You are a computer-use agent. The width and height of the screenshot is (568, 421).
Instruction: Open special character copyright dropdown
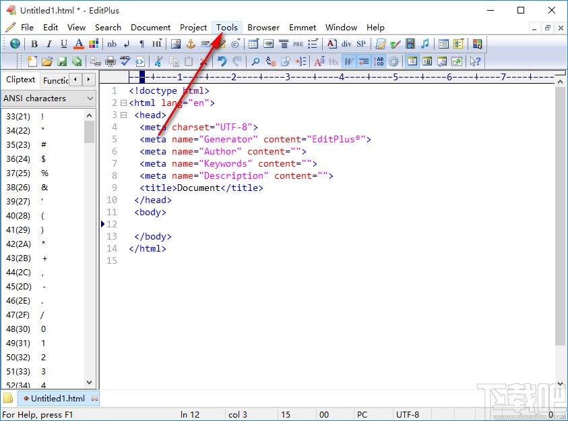235,44
